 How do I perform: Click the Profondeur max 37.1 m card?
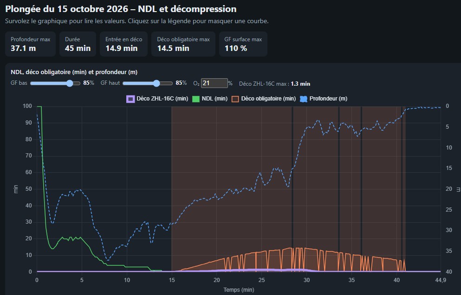tap(30, 44)
